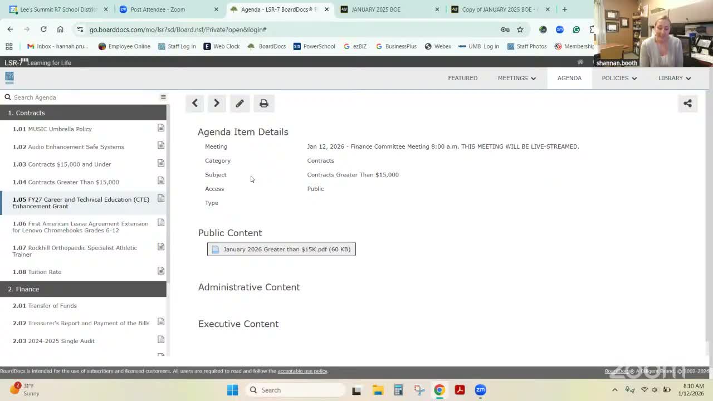Viewport: 713px width, 401px height.
Task: Select the Agenda tab
Action: (569, 78)
